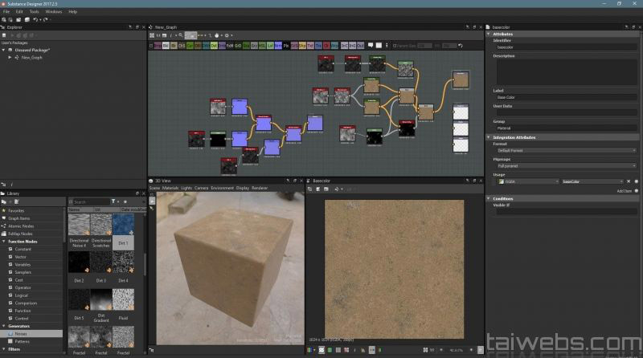Expand the New_Graph tree item
This screenshot has width=643, height=358.
(x=10, y=58)
